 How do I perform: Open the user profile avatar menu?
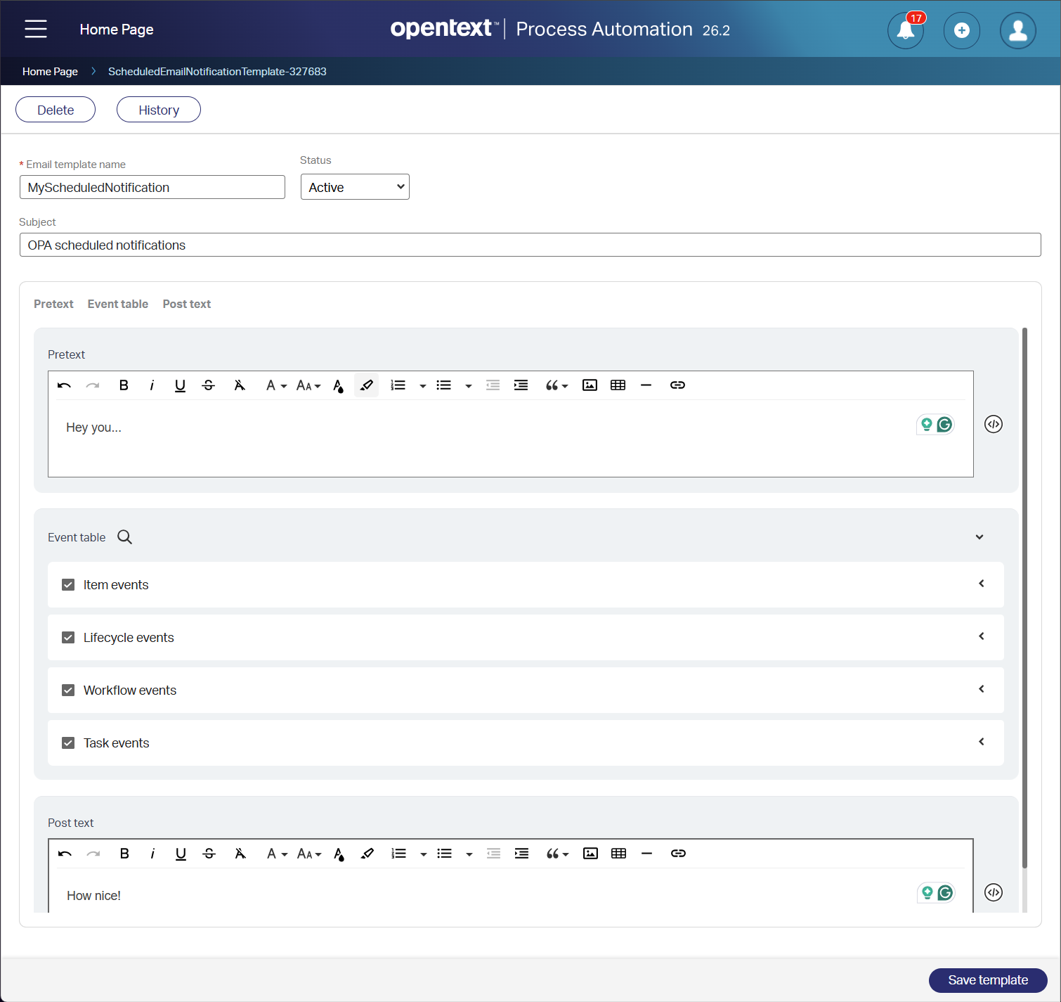(1018, 30)
